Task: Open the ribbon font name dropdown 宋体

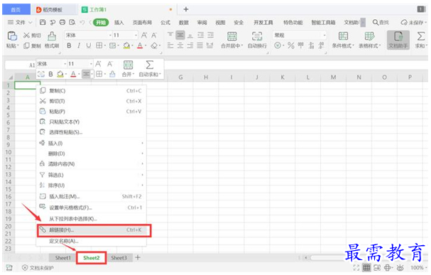Action: point(88,36)
